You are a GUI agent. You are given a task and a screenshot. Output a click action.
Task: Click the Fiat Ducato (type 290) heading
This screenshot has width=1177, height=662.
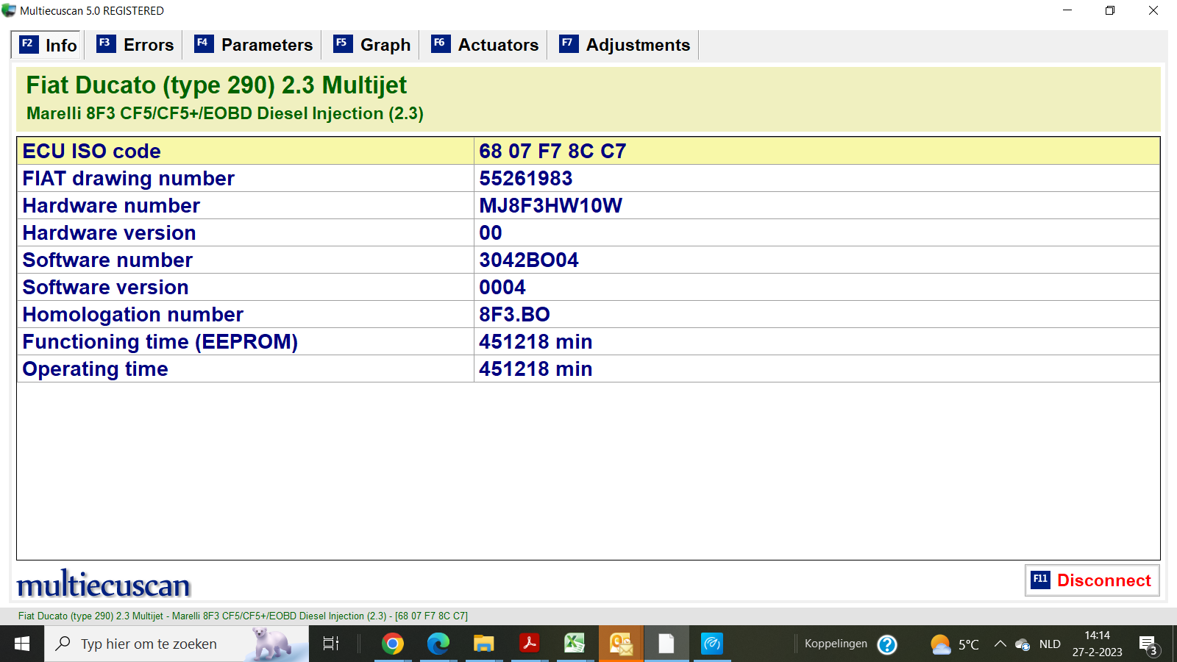(216, 85)
